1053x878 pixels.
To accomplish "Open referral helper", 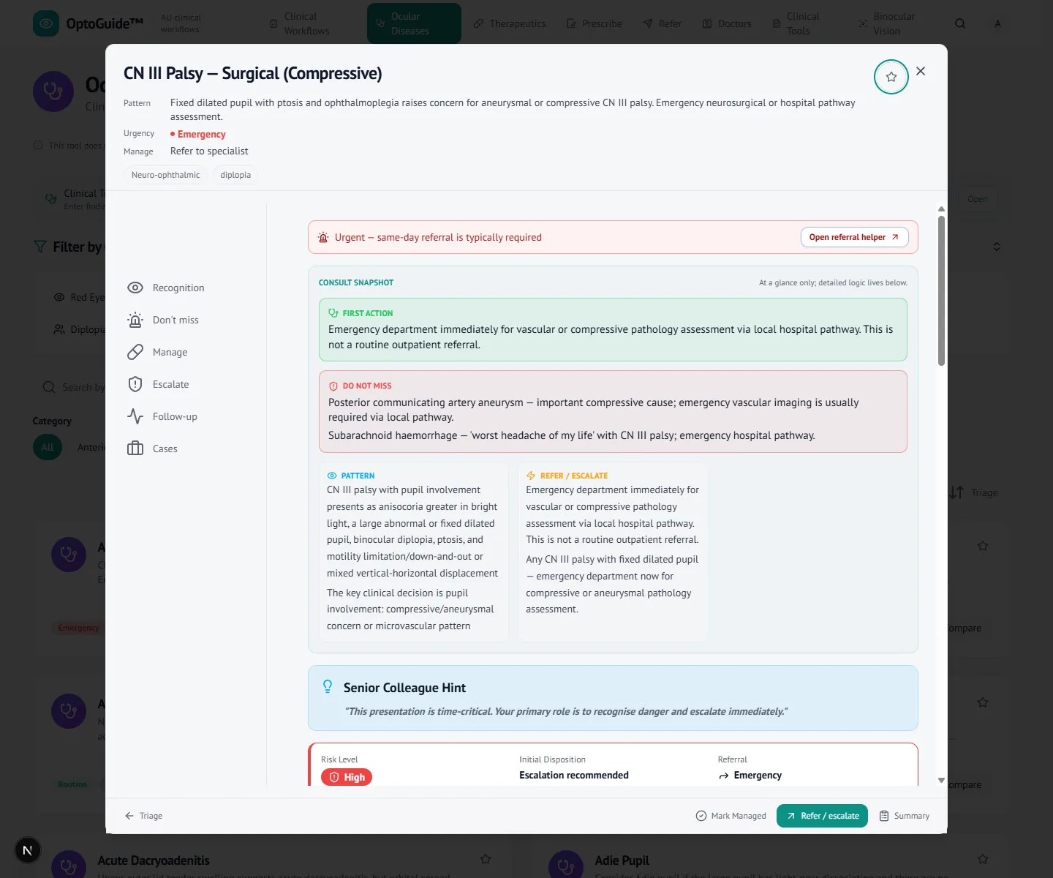I will coord(854,237).
